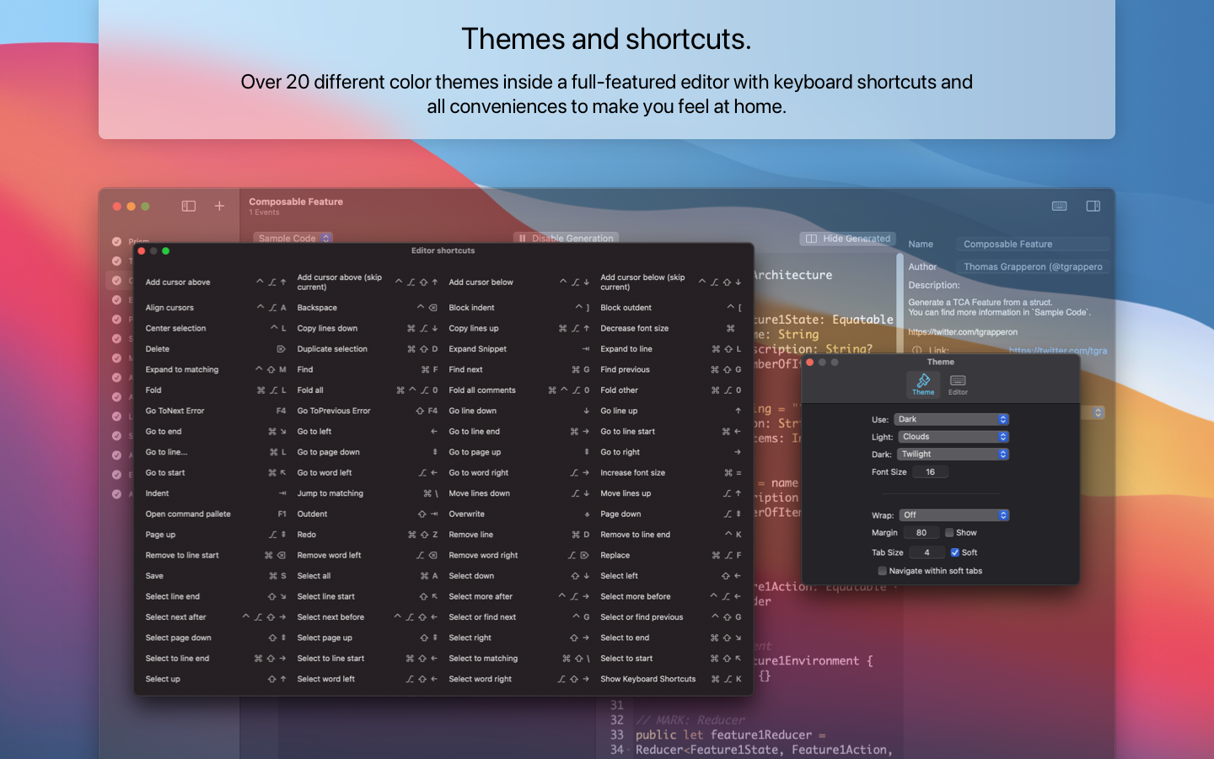Viewport: 1214px width, 759px height.
Task: Click the plus icon to add a new feature
Action: [218, 206]
